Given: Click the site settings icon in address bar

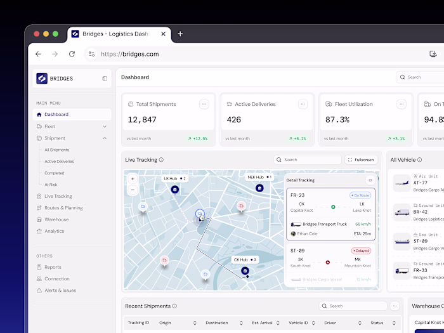Looking at the screenshot, I should tap(91, 54).
